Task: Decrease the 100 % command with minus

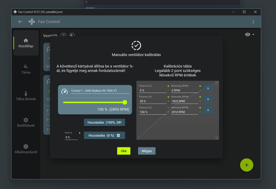Action: point(168,112)
